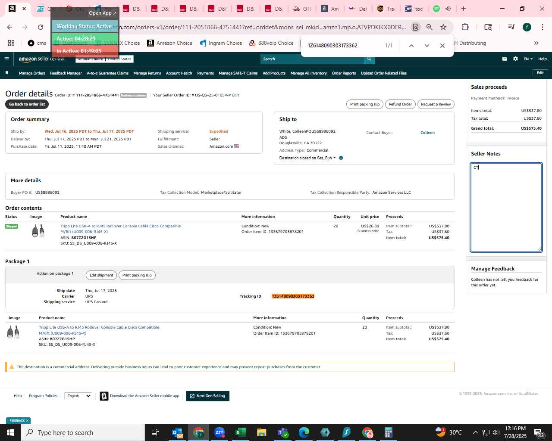Click the product thumbnail in Package 1 table
Image resolution: width=552 pixels, height=441 pixels.
tap(13, 332)
